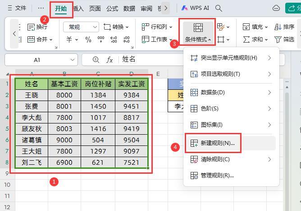Click the Wrap Text (换行) button

[37, 27]
